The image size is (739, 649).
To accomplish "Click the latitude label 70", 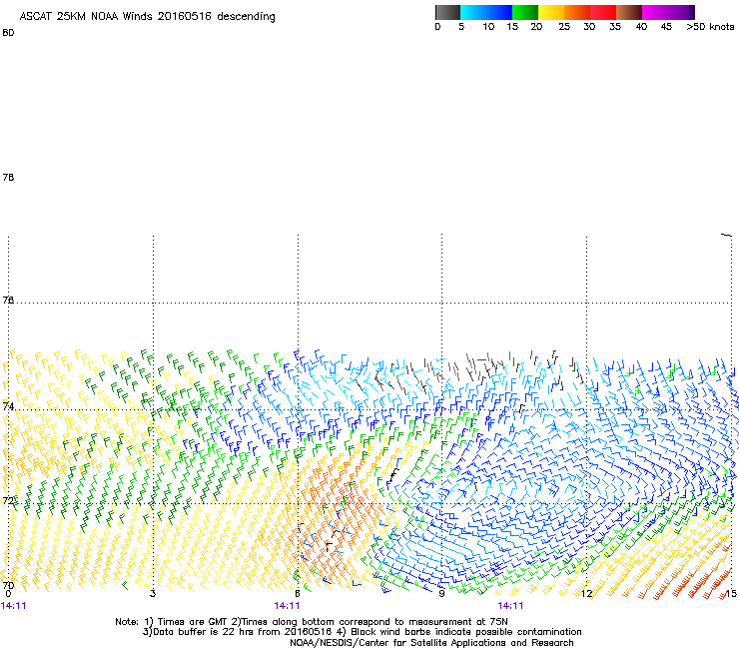I will tap(8, 585).
